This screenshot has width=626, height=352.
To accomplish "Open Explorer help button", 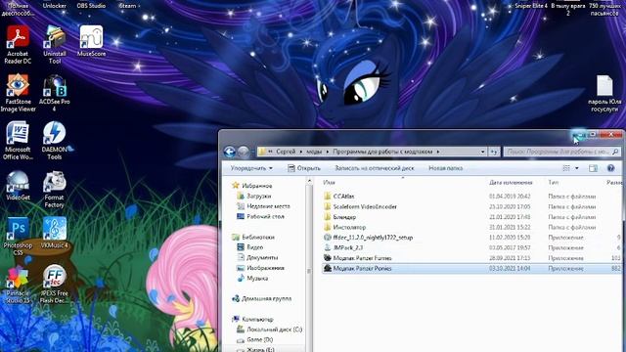I will point(610,168).
